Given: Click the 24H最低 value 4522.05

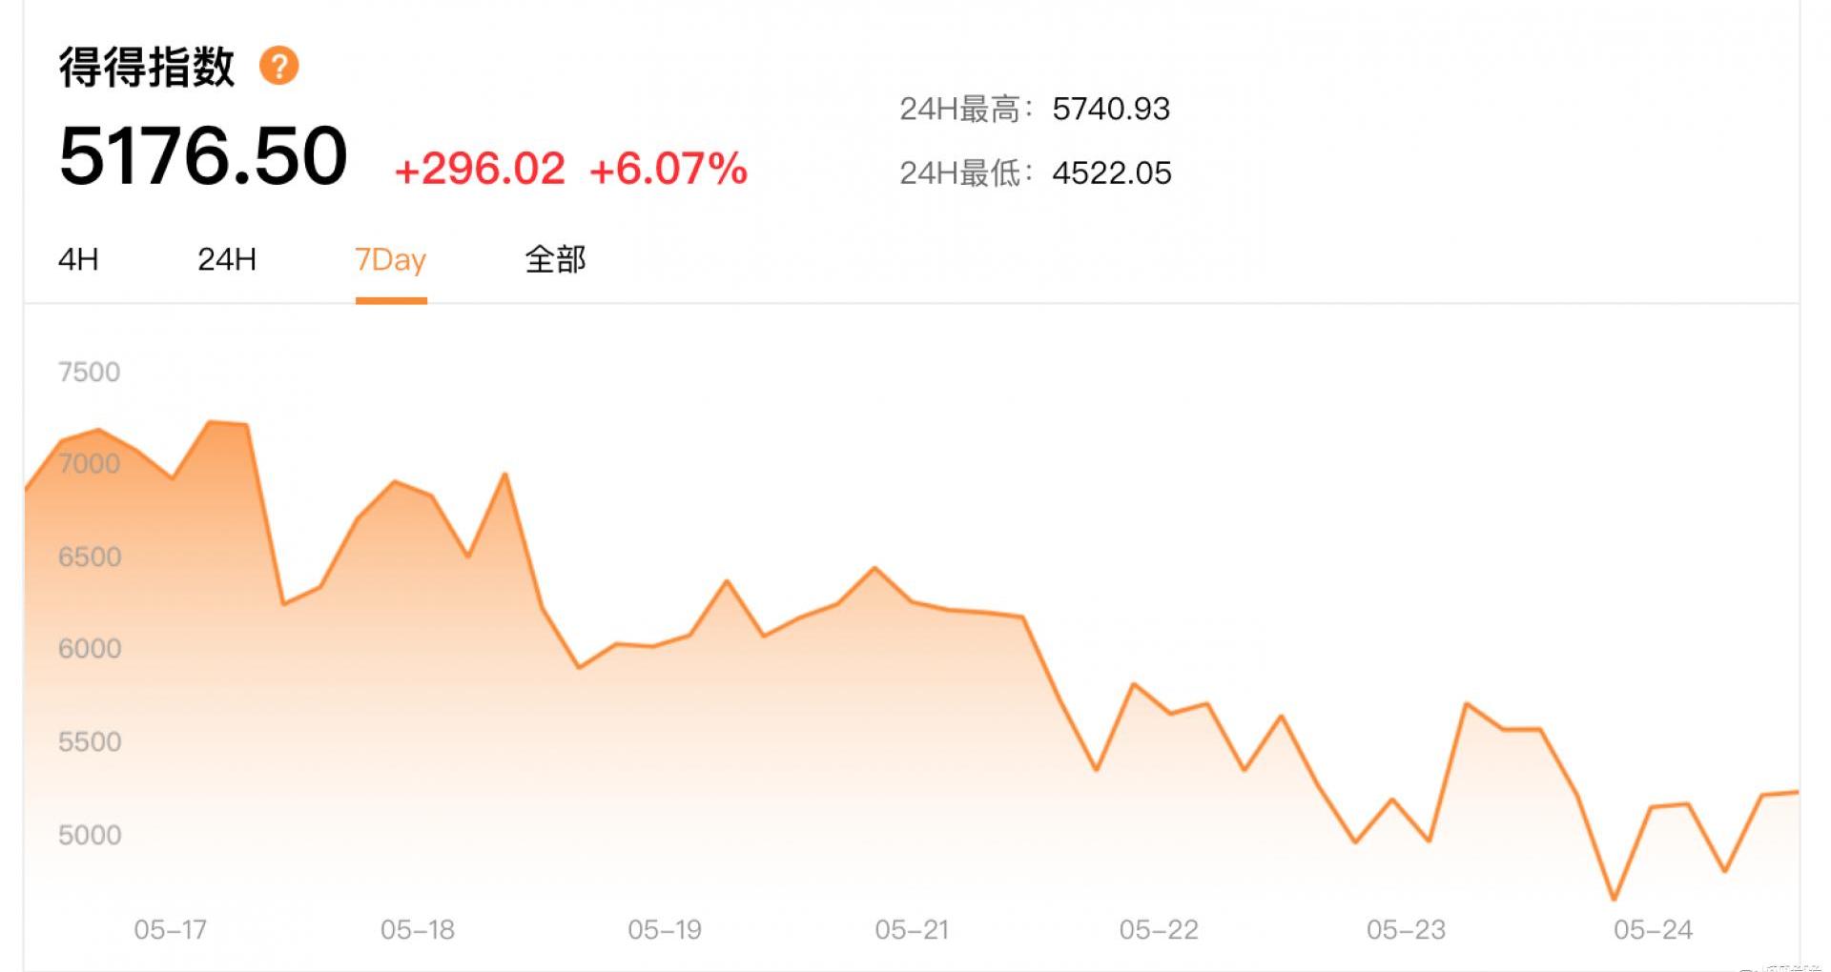Looking at the screenshot, I should [x=1112, y=172].
